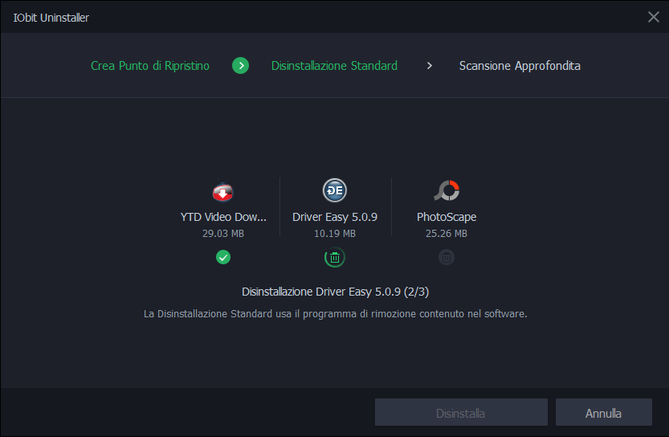
Task: Select the Crea Punto di Ripristino step
Action: click(150, 66)
